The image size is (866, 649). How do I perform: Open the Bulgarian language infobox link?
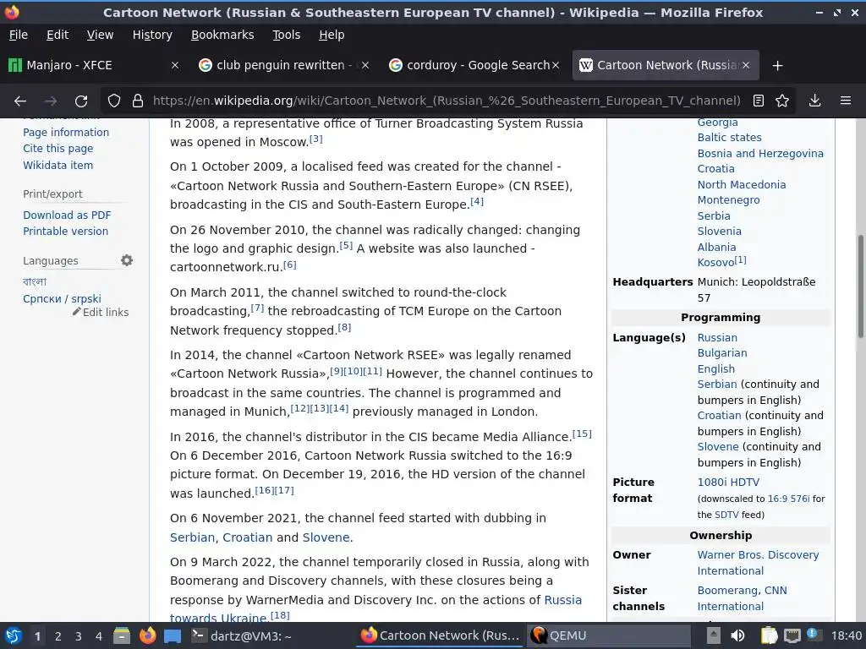pos(722,353)
